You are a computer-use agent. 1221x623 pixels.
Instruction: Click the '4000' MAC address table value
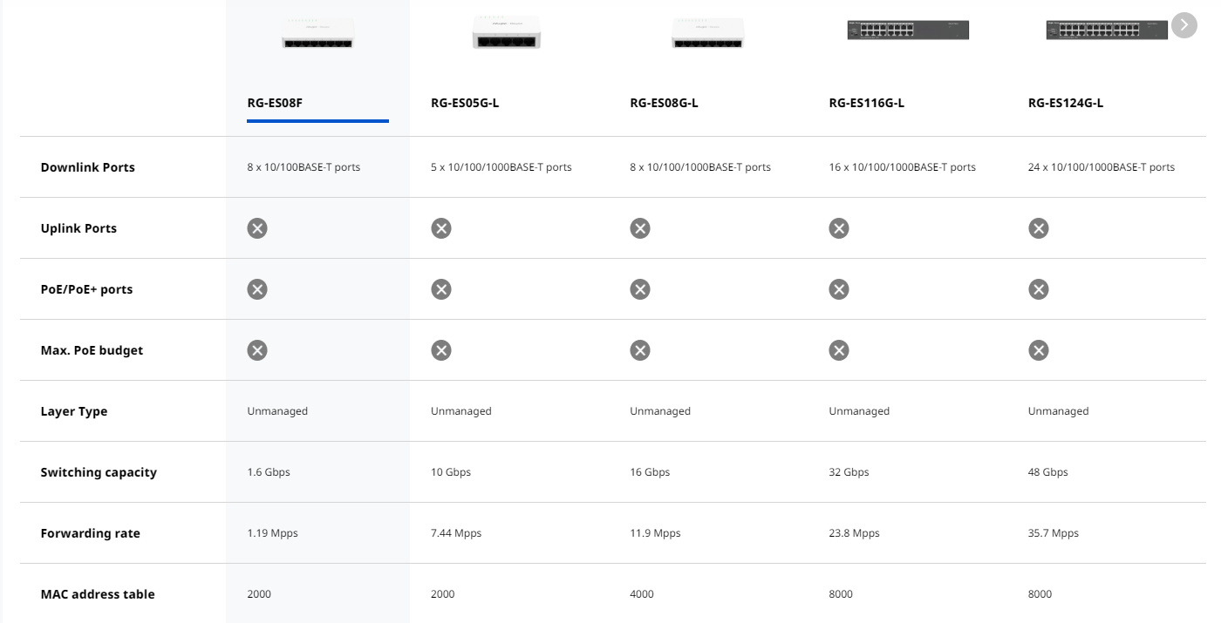click(642, 594)
